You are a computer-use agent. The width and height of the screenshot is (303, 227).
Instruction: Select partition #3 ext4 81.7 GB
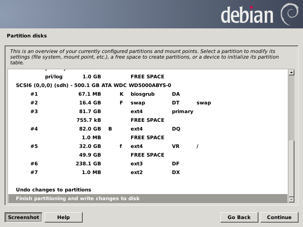[x=114, y=111]
